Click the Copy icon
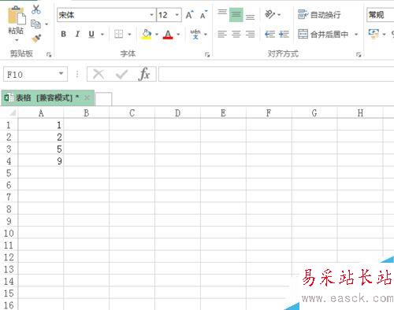Viewport: 394px width, 310px height. [x=35, y=24]
